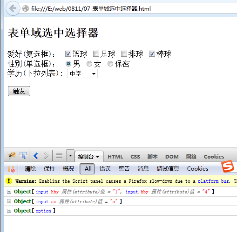Expand the Object input.sx console entry
Image resolution: width=237 pixels, height=232 pixels.
pyautogui.click(x=9, y=201)
